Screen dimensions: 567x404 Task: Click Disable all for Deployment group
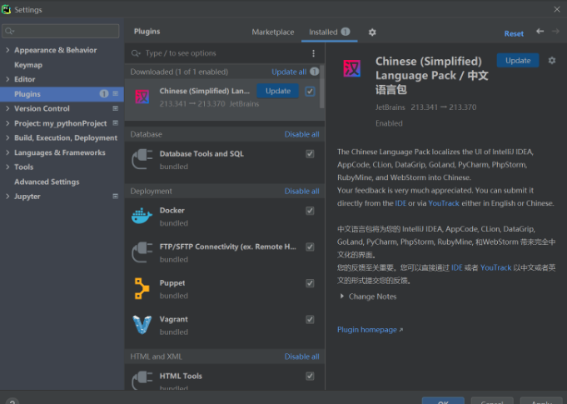click(301, 191)
